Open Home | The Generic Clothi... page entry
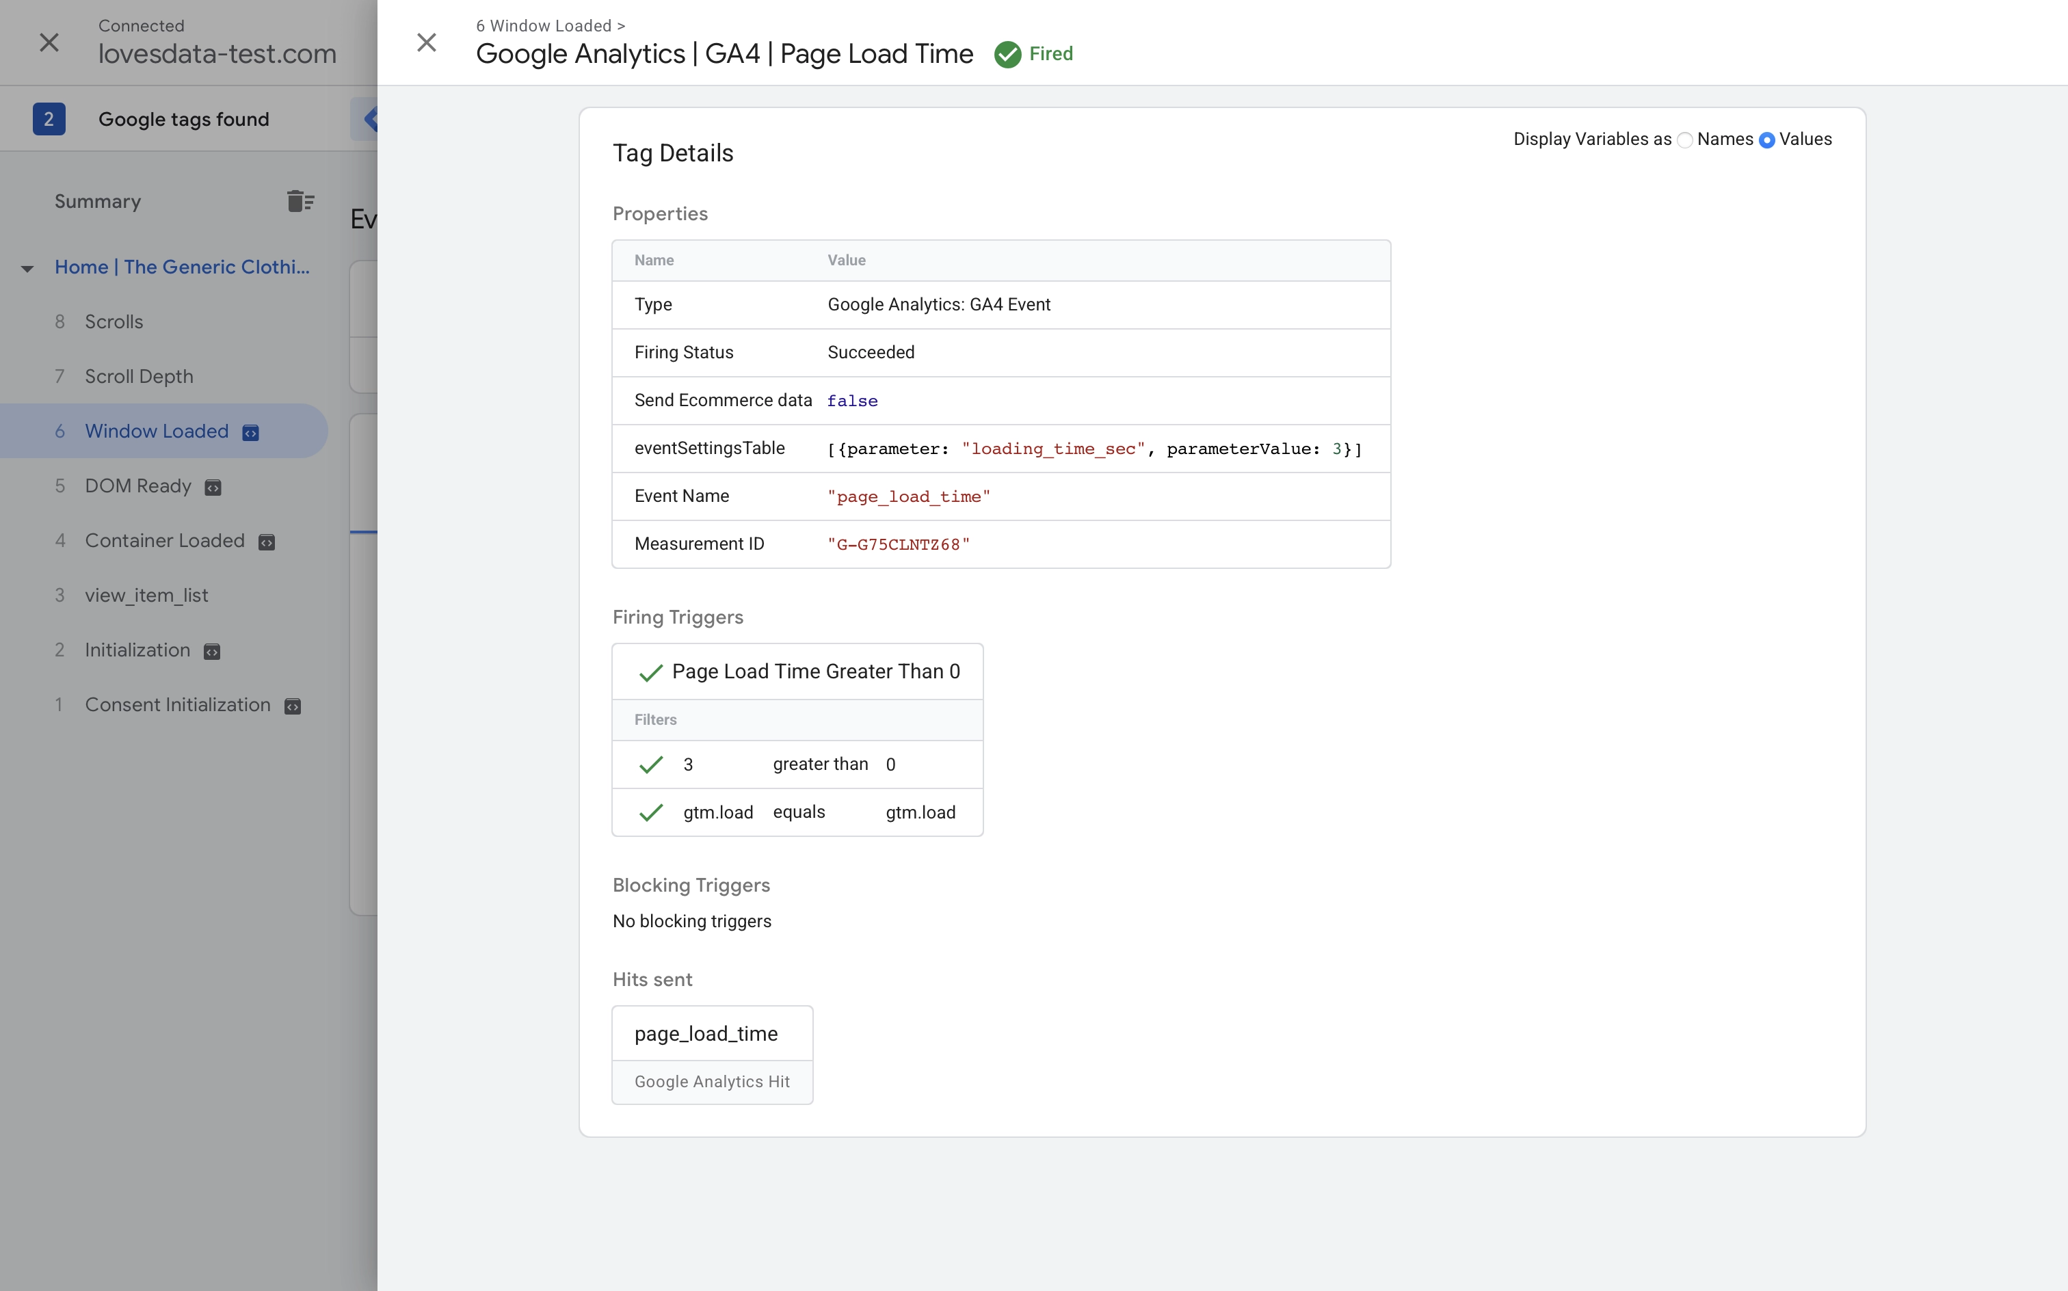 click(182, 267)
